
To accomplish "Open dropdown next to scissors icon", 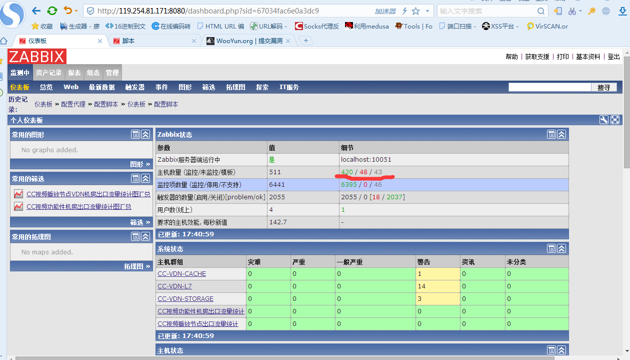I will pyautogui.click(x=580, y=11).
